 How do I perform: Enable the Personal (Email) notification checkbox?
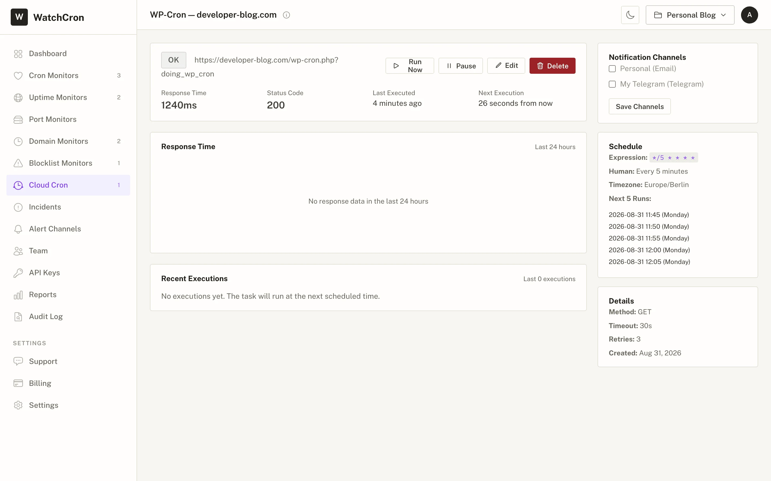click(612, 69)
